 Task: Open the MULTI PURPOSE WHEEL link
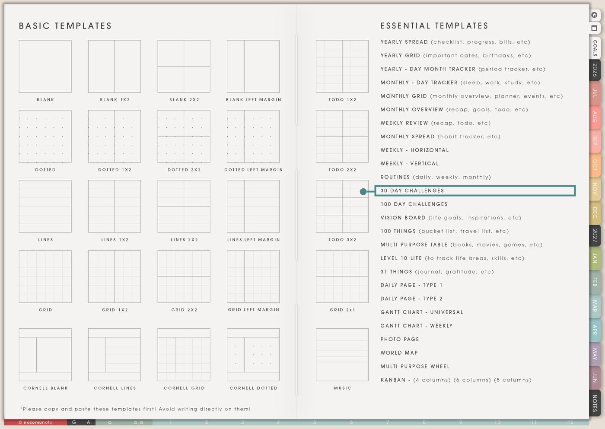[x=415, y=366]
